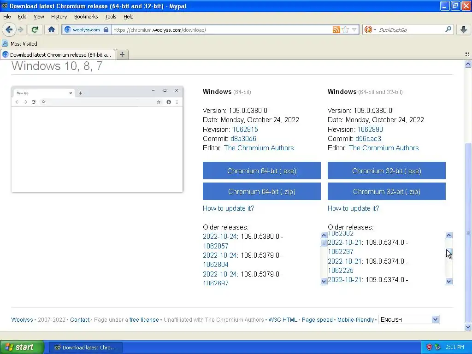Download Chromium 64-bit (.exe)

coord(262,171)
